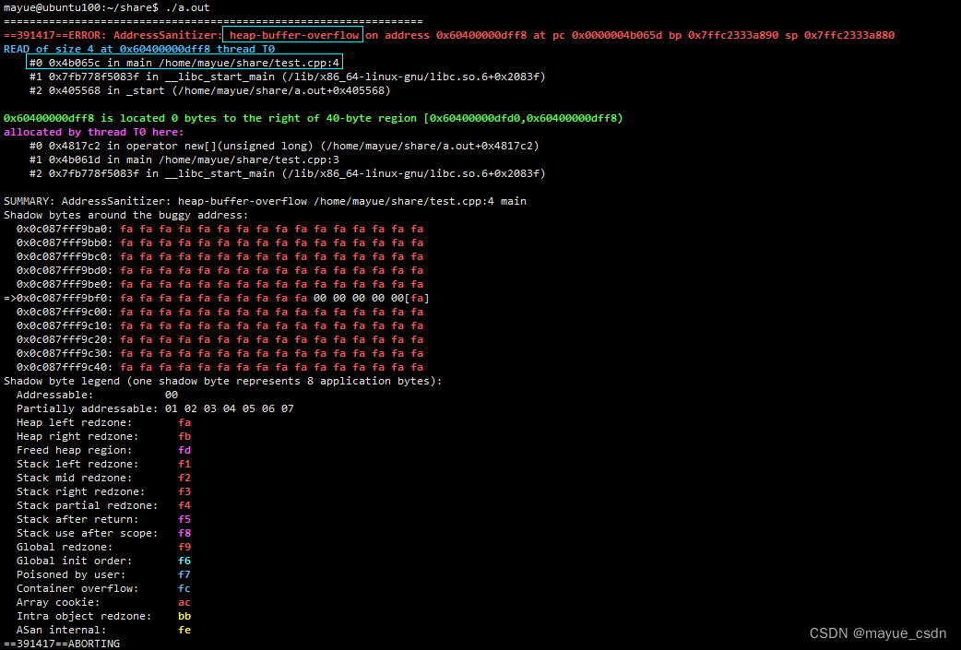Click the 'Freed heap region:' legend label
This screenshot has height=650, width=961.
74,450
